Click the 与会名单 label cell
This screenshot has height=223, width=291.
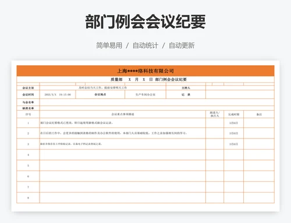pos(28,102)
